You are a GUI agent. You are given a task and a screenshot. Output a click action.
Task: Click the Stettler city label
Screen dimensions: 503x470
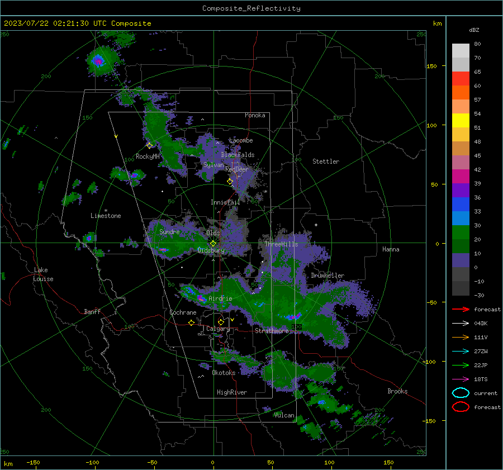(x=326, y=162)
